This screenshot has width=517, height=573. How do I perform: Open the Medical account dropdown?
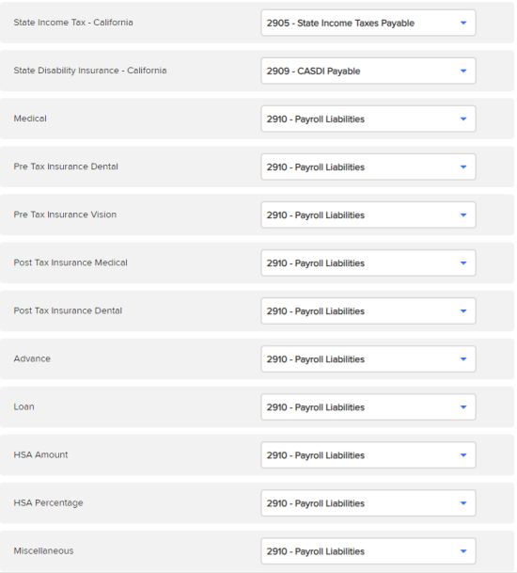[368, 119]
